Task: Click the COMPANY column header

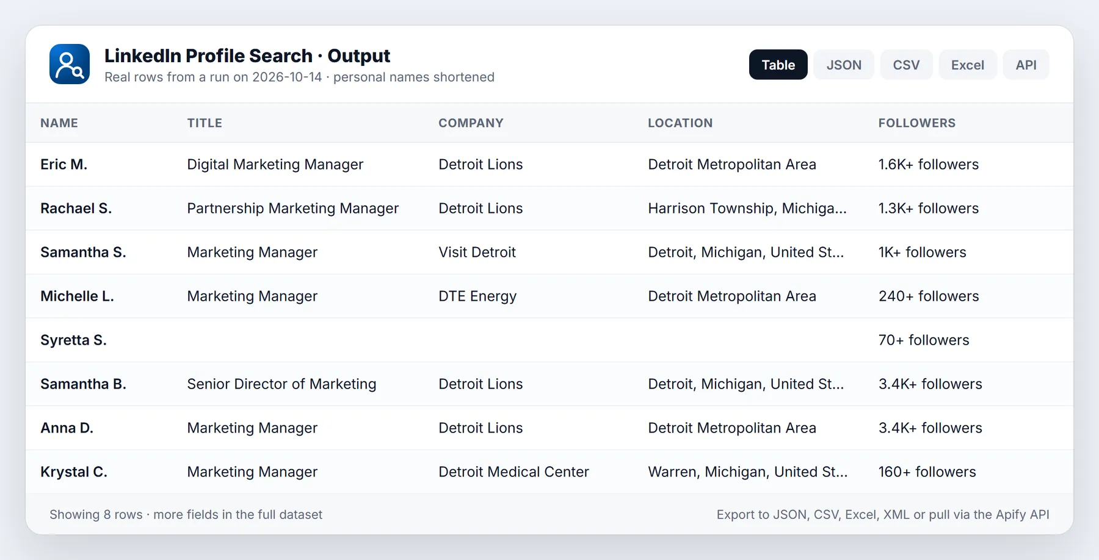Action: (471, 123)
